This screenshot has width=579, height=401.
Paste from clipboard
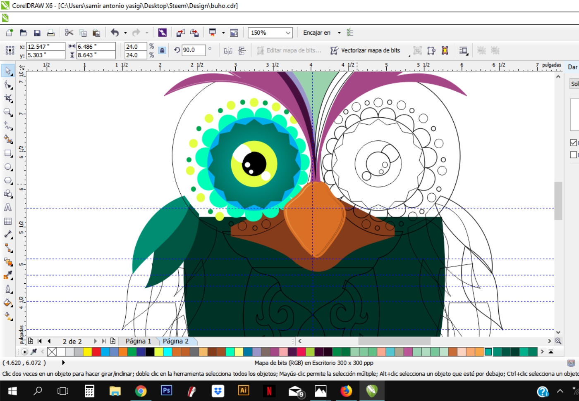96,33
